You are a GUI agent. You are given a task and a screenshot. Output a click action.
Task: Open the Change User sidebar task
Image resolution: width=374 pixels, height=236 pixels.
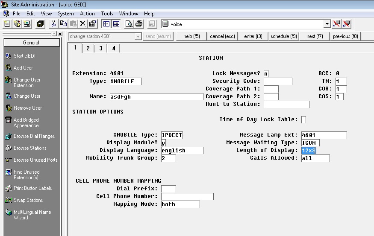pyautogui.click(x=23, y=96)
